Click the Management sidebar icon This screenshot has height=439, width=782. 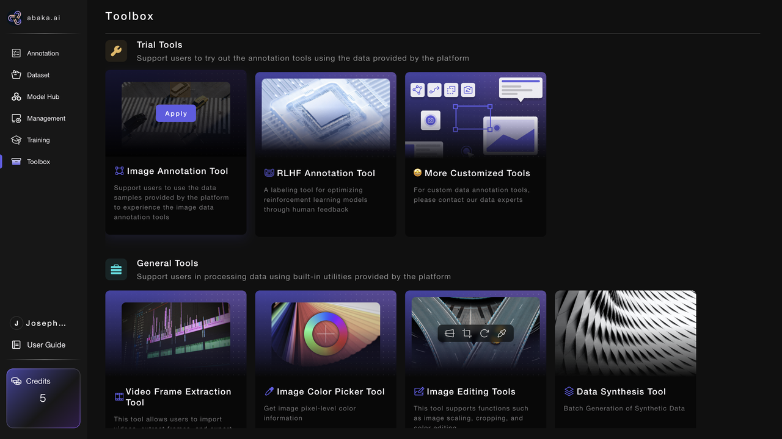click(x=16, y=118)
